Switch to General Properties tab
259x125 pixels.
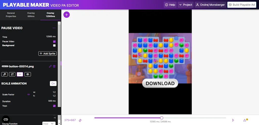[x=11, y=15]
